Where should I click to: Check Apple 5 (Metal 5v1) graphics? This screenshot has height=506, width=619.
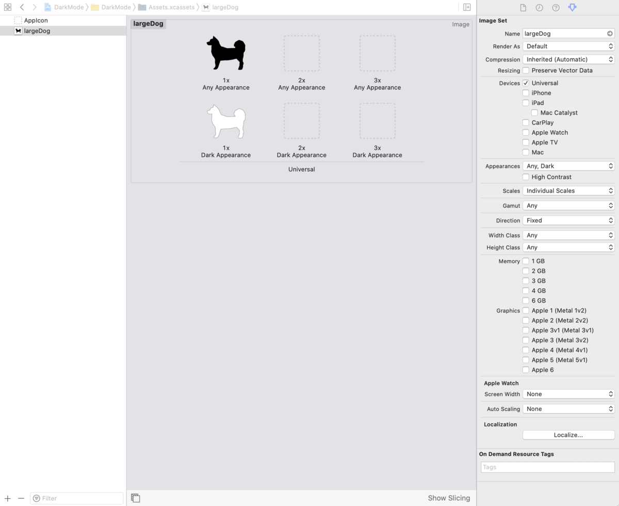pos(526,360)
